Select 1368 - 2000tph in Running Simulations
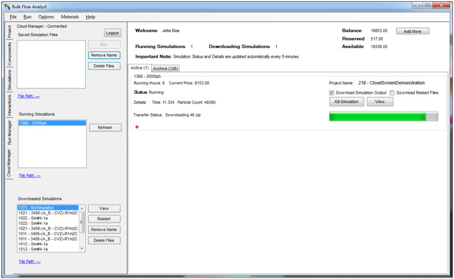Screen dimensions: 454x279 point(52,123)
